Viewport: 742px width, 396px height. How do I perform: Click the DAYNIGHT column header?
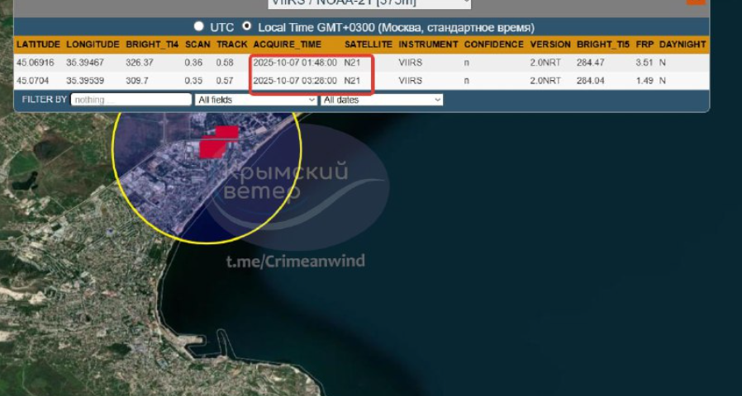pos(683,44)
